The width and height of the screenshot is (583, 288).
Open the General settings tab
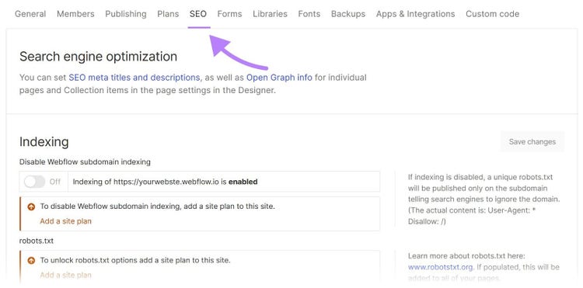[x=30, y=14]
